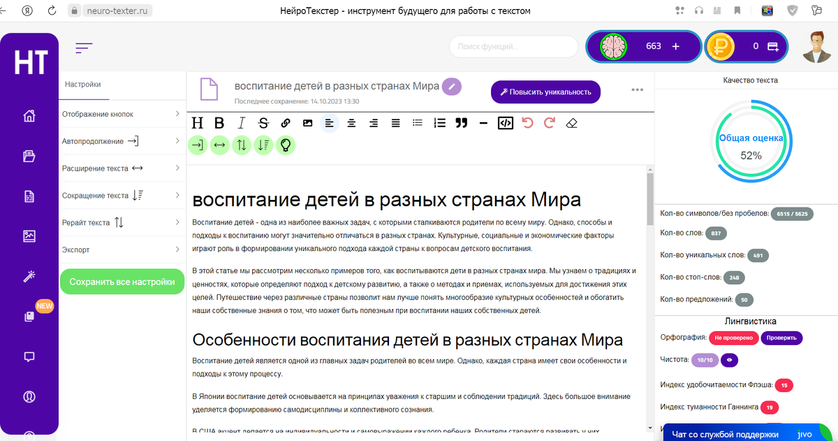The width and height of the screenshot is (838, 441).
Task: Click Сохранить все настройки button
Action: (122, 282)
